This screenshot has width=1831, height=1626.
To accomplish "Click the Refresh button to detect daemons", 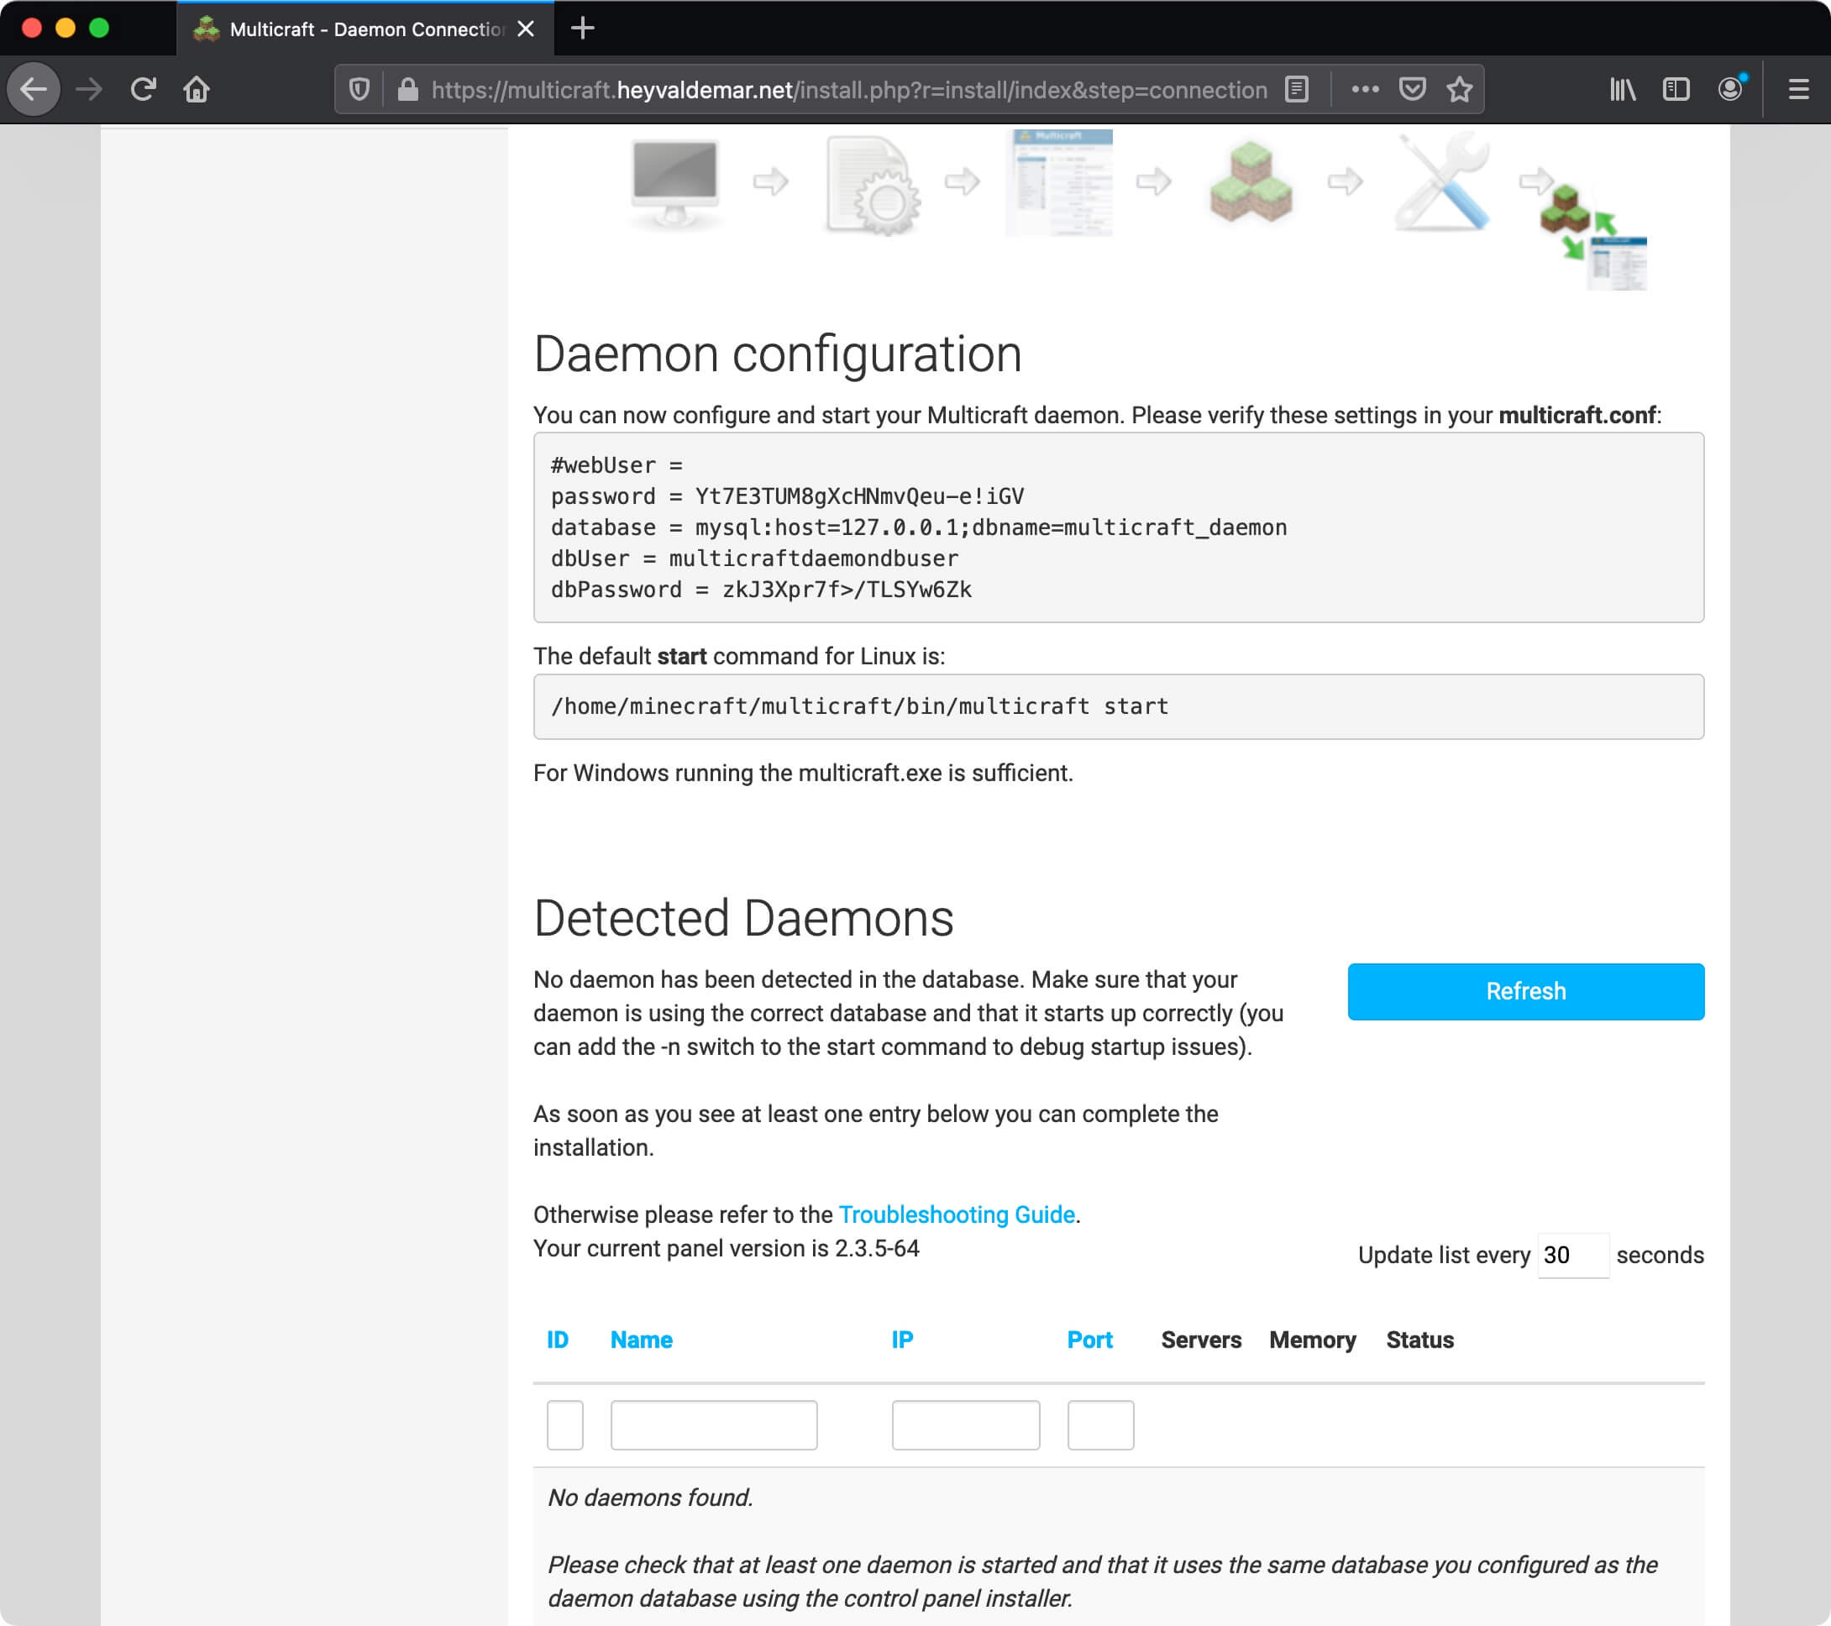I will [x=1525, y=990].
